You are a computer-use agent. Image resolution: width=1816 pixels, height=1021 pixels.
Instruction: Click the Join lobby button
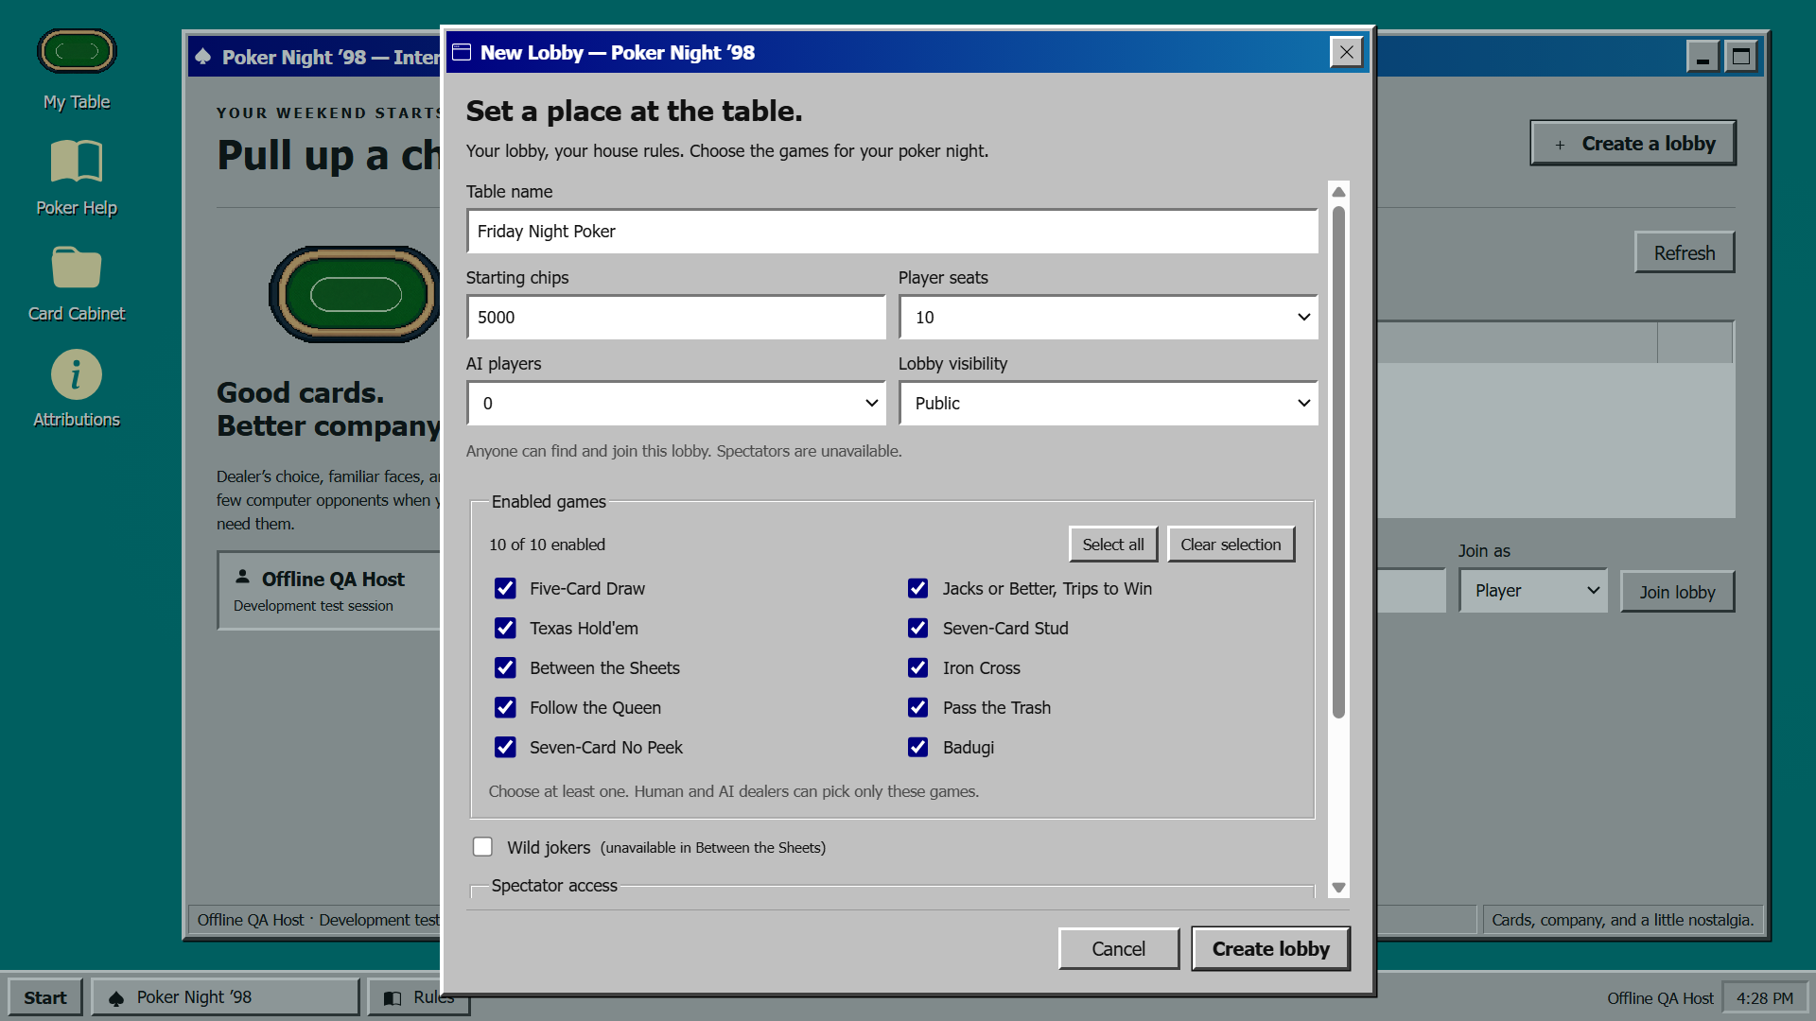1677,592
